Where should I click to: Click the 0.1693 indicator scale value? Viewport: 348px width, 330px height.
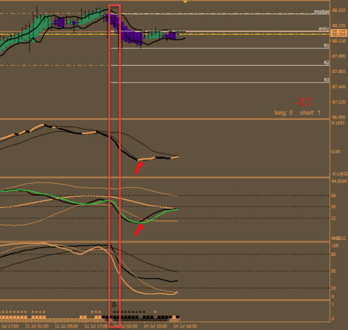(x=338, y=123)
